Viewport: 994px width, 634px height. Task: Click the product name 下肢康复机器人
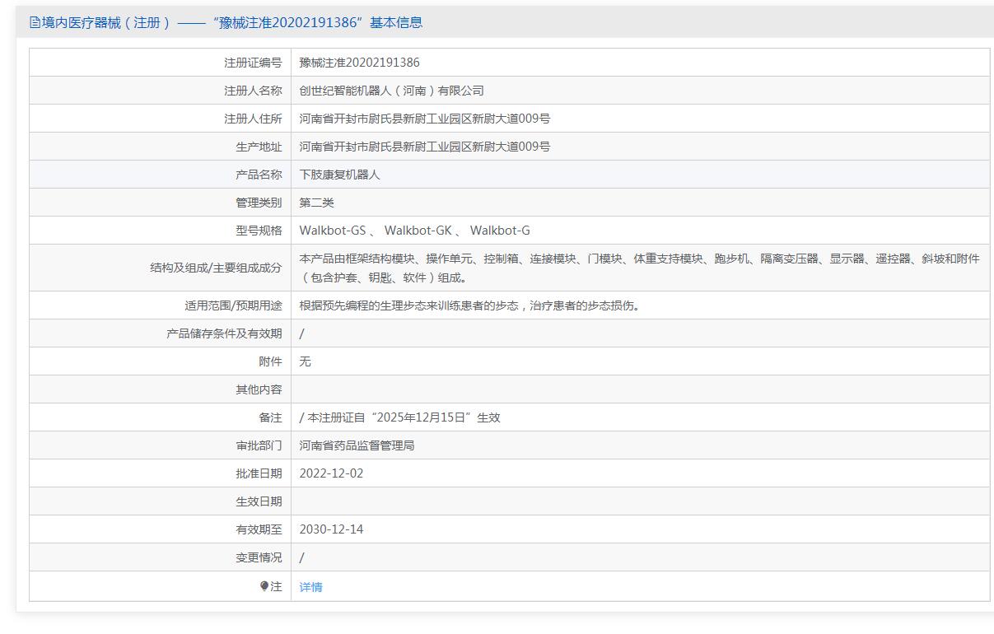(339, 175)
